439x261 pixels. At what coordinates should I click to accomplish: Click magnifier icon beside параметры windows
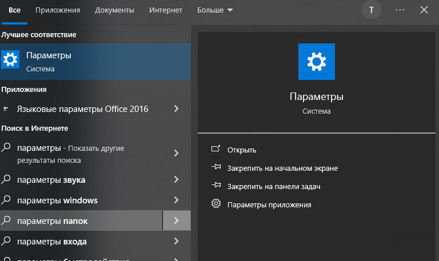(x=6, y=200)
